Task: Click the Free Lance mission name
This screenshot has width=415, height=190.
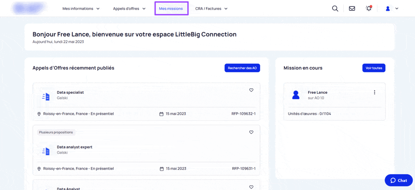Action: (317, 92)
